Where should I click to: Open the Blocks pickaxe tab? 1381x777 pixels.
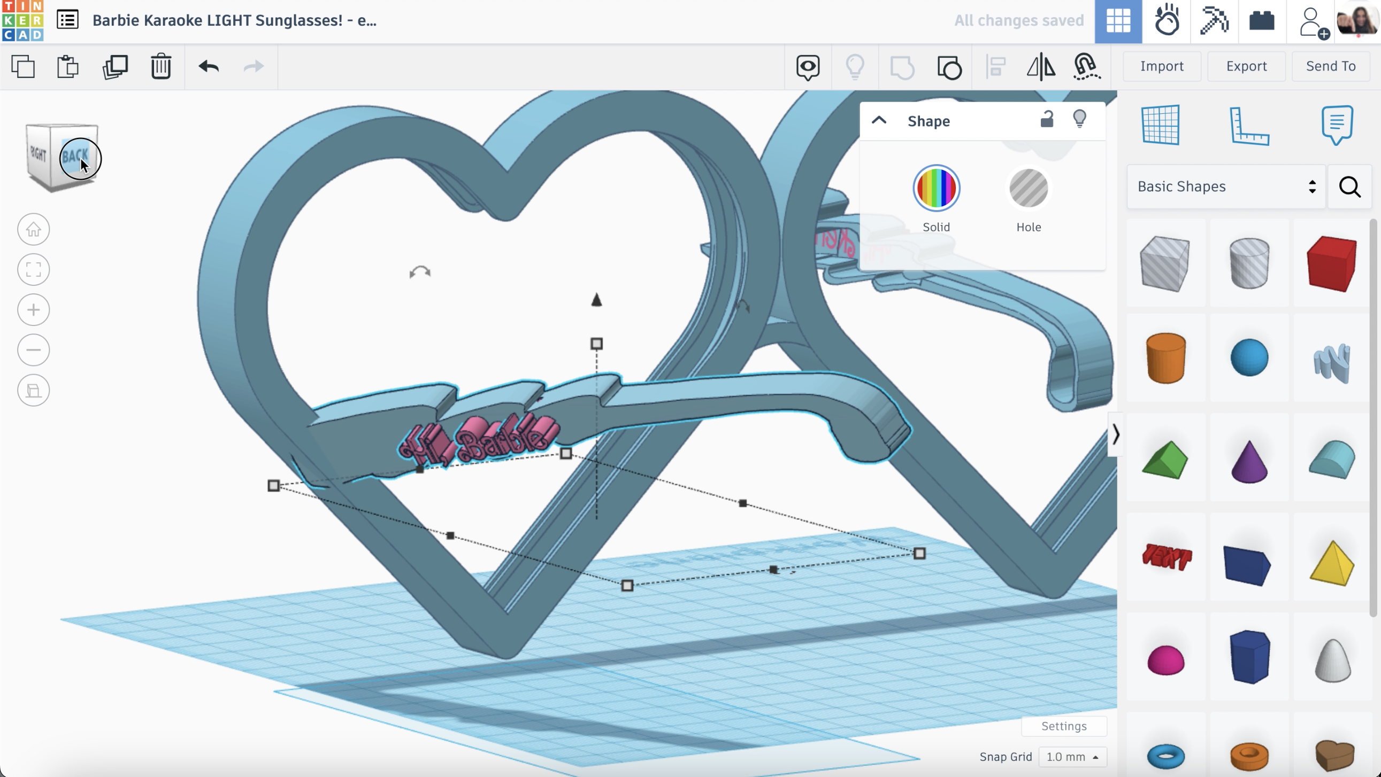pos(1214,21)
